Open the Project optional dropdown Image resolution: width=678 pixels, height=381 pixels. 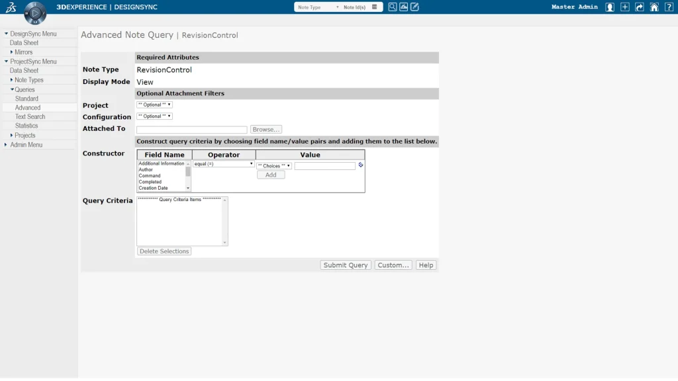154,105
